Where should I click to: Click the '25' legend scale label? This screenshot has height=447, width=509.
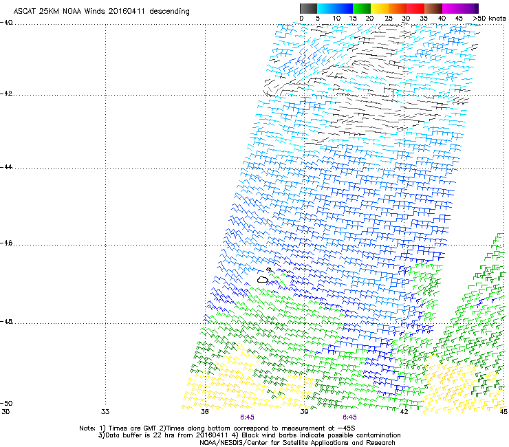388,19
